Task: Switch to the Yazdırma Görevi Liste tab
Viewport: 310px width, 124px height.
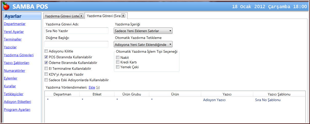Action: coord(62,16)
